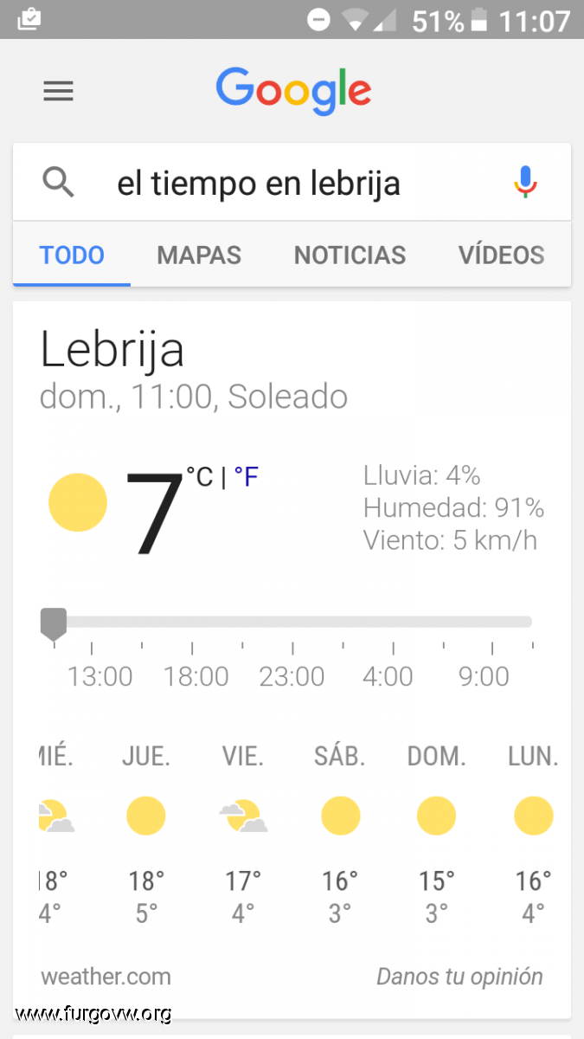Tap the 18:00 mark on timeline
584x1039 pixels.
pyautogui.click(x=196, y=675)
